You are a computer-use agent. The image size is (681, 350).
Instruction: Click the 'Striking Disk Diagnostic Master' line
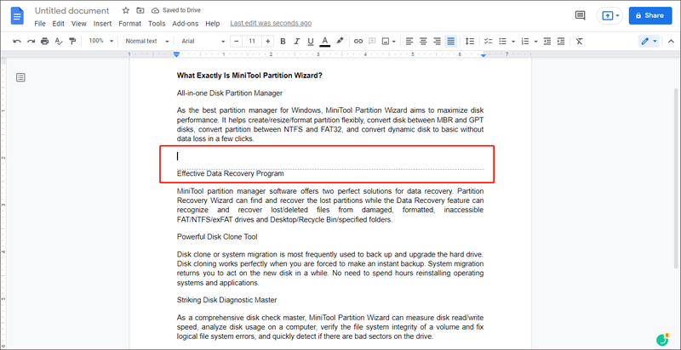tap(226, 300)
